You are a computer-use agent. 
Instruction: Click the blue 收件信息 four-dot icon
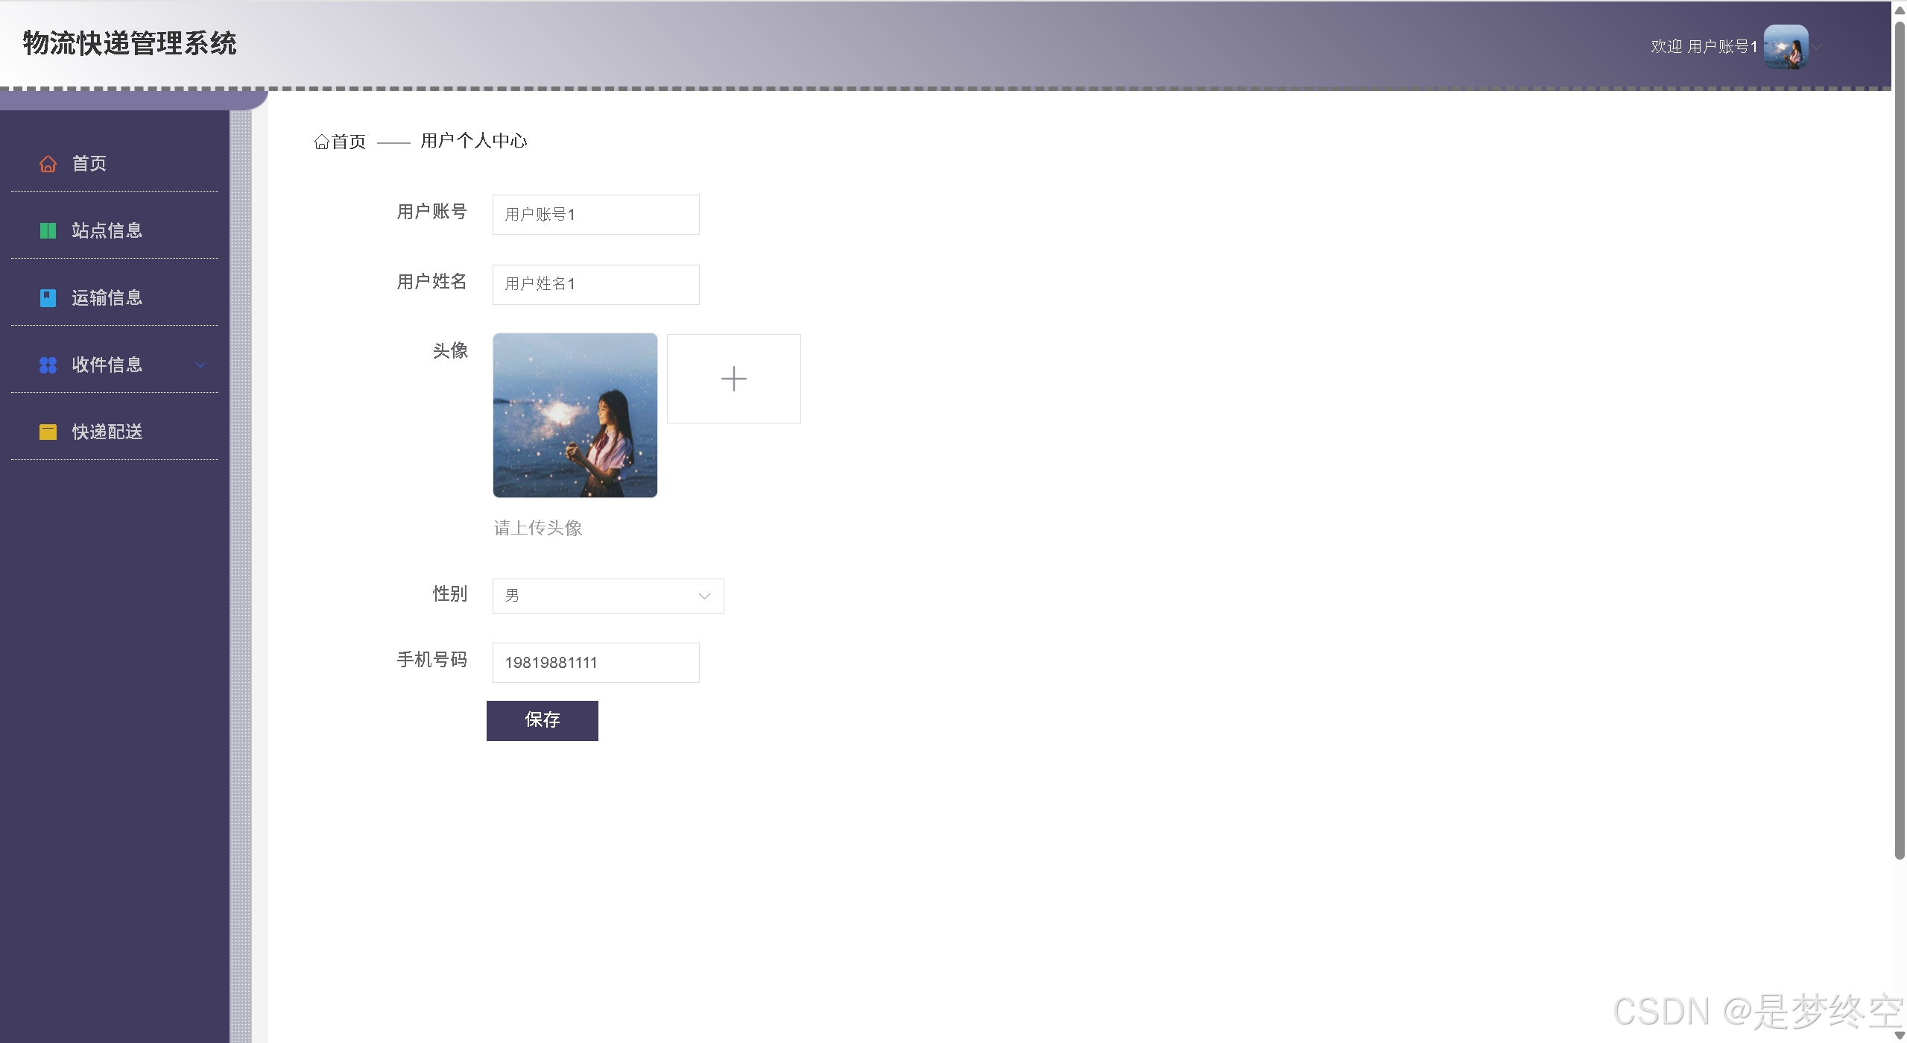48,365
